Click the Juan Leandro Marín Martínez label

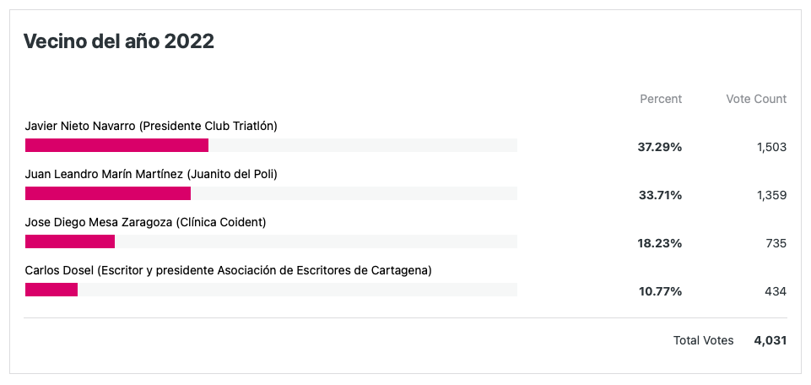coord(152,175)
